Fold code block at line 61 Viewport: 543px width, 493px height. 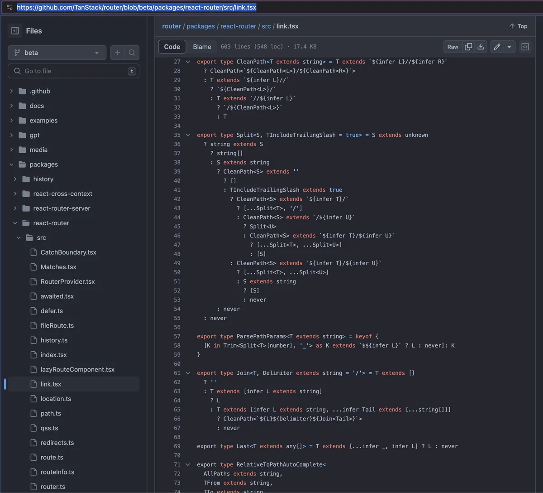pos(188,373)
